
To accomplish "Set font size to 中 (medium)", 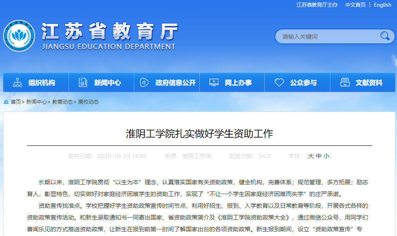I will click(319, 156).
